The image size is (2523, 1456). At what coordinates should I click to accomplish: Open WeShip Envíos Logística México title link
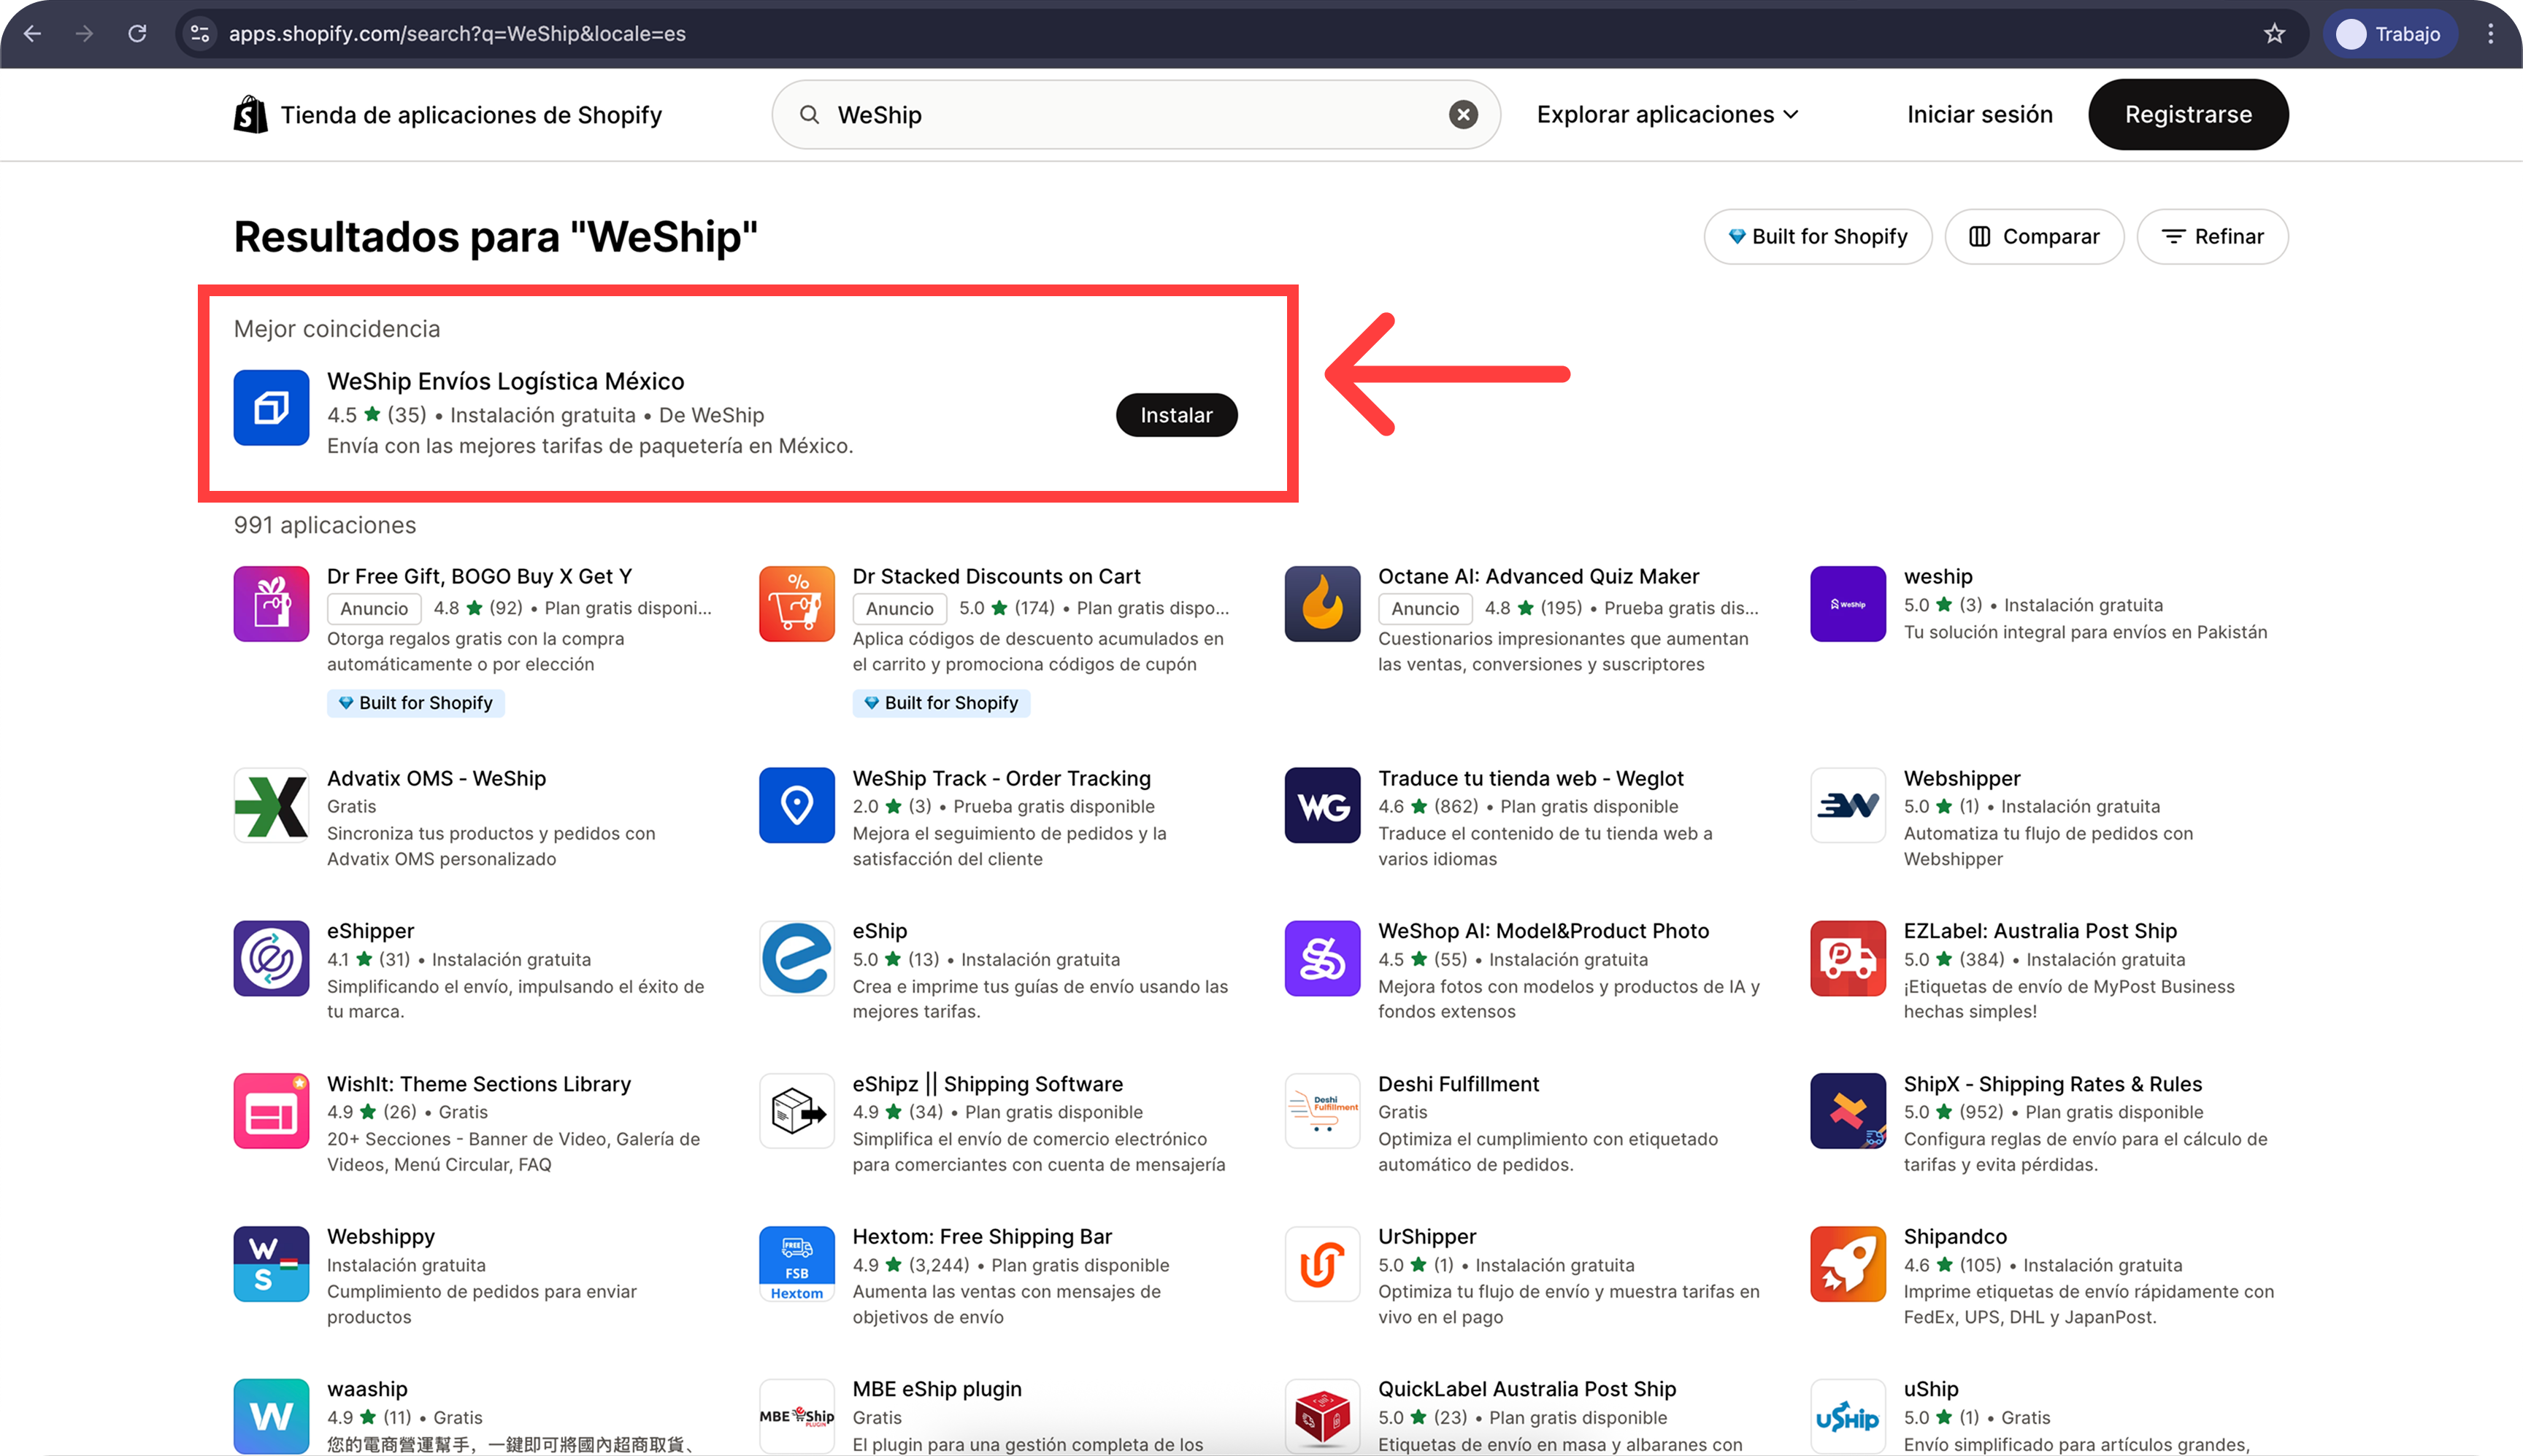[x=505, y=381]
